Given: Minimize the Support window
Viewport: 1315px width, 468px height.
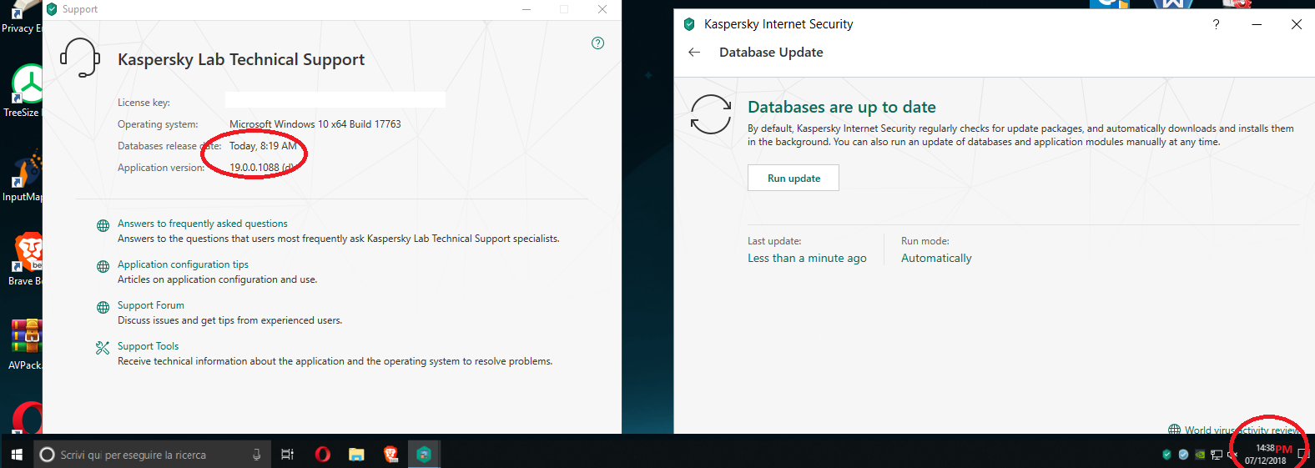Looking at the screenshot, I should click(527, 9).
